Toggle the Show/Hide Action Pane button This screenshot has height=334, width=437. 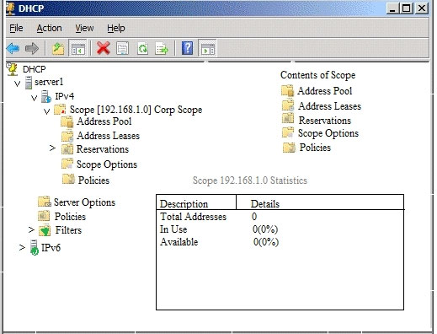208,48
